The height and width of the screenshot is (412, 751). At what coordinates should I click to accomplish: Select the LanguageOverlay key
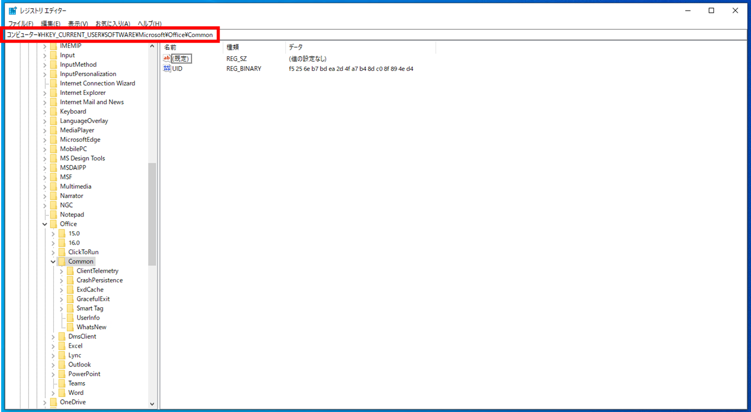[x=84, y=121]
